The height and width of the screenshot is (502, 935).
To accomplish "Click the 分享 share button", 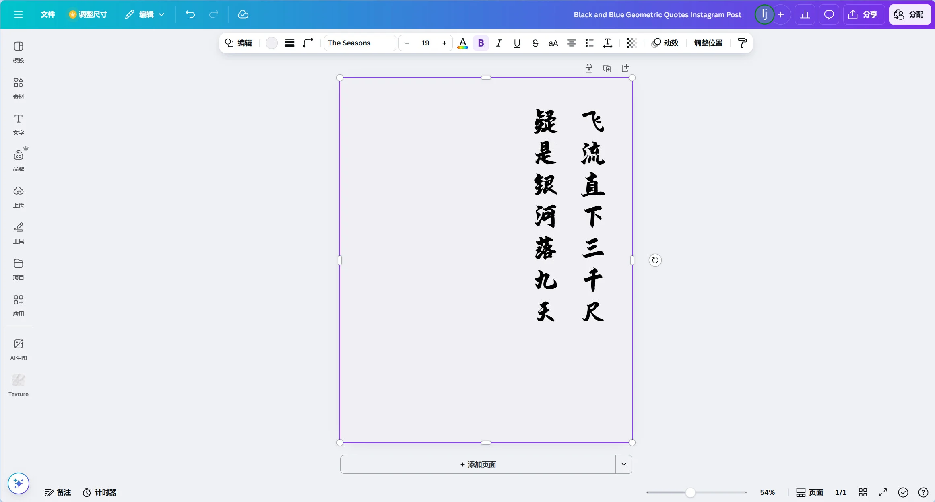I will pyautogui.click(x=863, y=14).
